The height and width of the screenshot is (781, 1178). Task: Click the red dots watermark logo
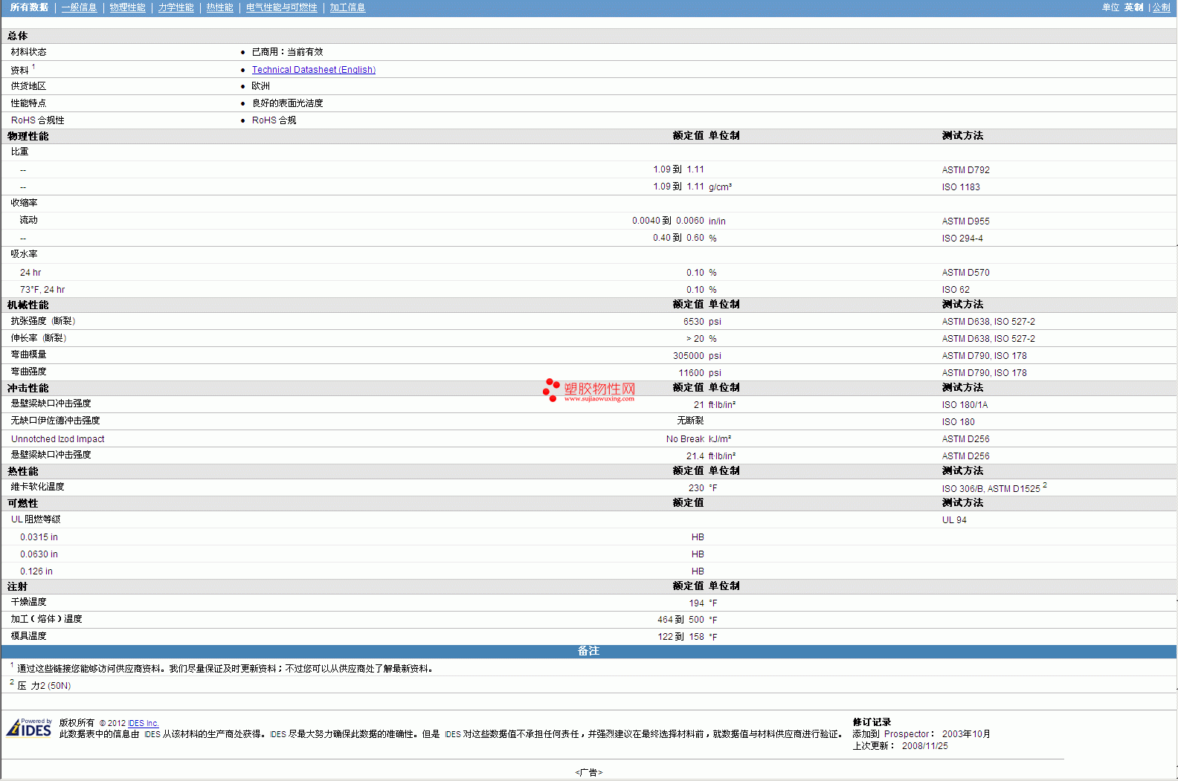pyautogui.click(x=551, y=389)
